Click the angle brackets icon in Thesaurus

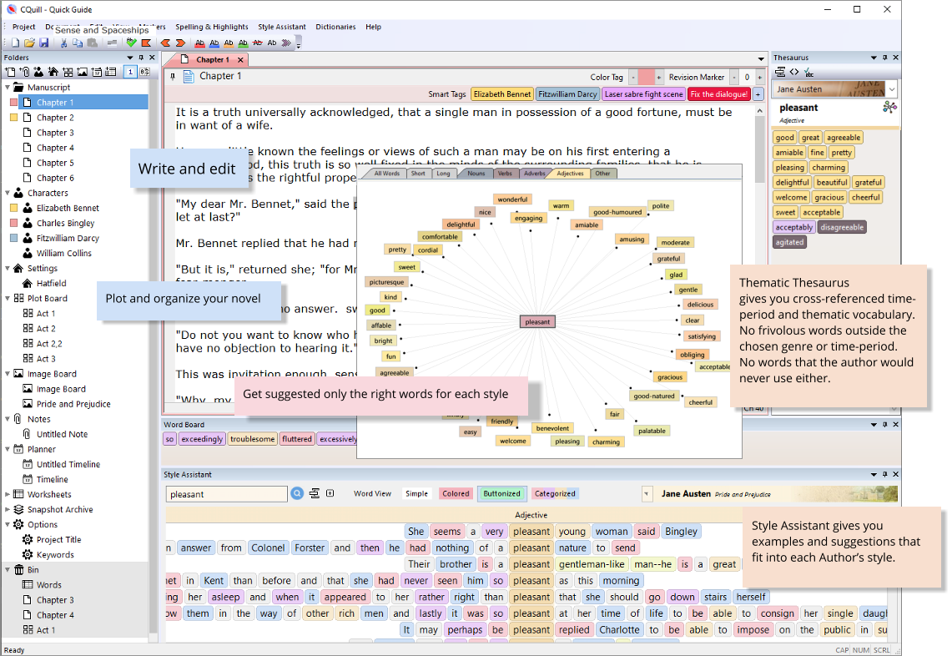point(794,73)
